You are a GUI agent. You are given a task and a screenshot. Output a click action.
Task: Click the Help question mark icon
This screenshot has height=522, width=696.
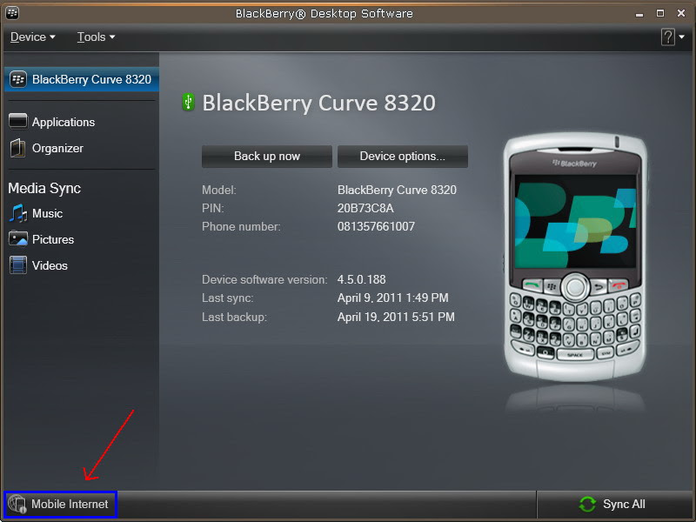[x=667, y=37]
